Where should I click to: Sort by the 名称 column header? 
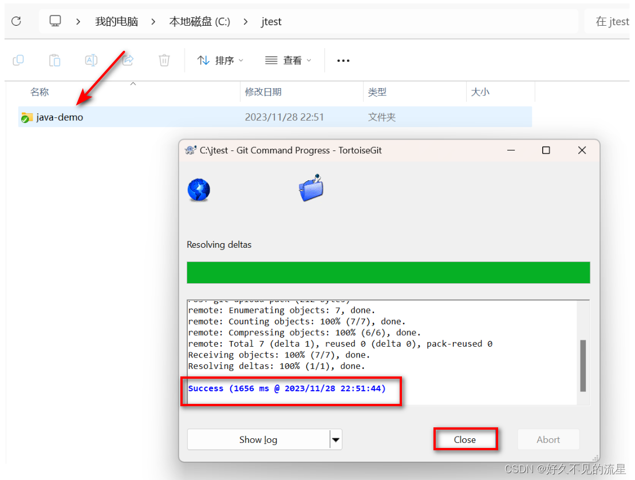pos(40,92)
